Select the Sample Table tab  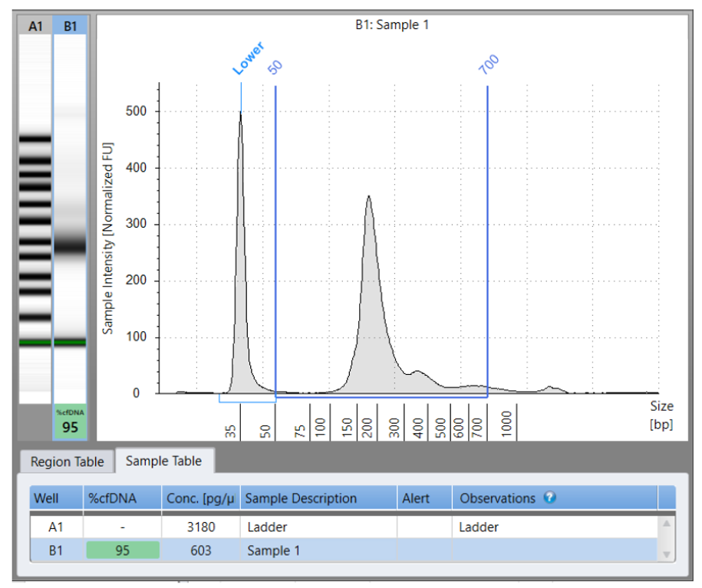point(164,461)
